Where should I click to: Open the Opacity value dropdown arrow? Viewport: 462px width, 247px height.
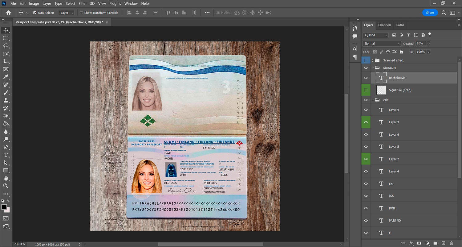coord(428,44)
